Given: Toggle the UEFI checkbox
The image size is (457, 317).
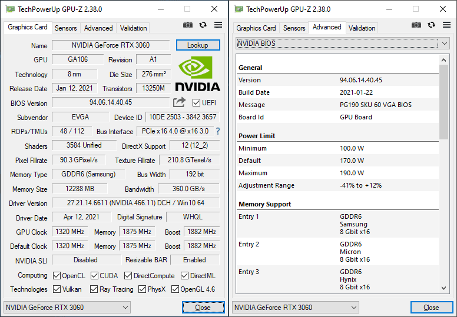Looking at the screenshot, I should point(197,103).
